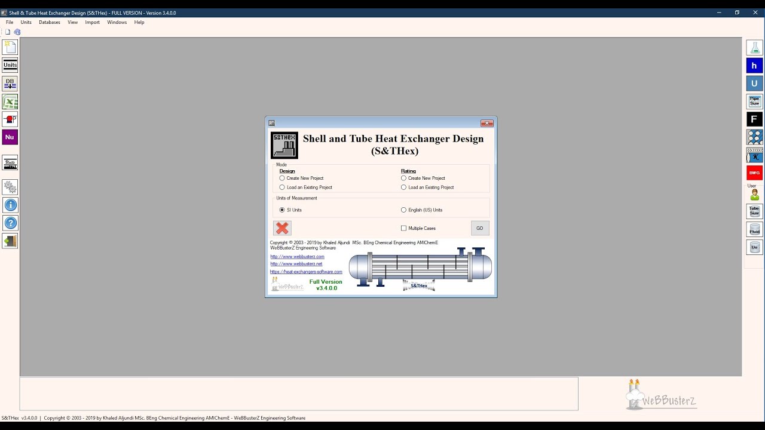765x430 pixels.
Task: Open the DB database icon
Action: pyautogui.click(x=10, y=84)
